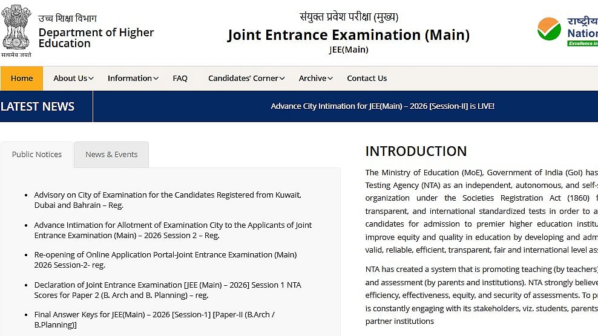The image size is (598, 336).
Task: Open the FAQ page
Action: click(180, 78)
